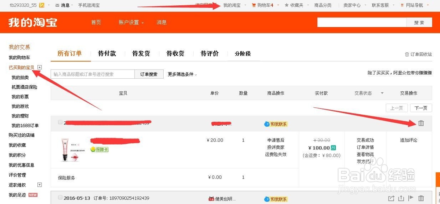Click 双方已评 link
Image resolution: width=440 pixels, height=204 pixels.
(x=365, y=161)
